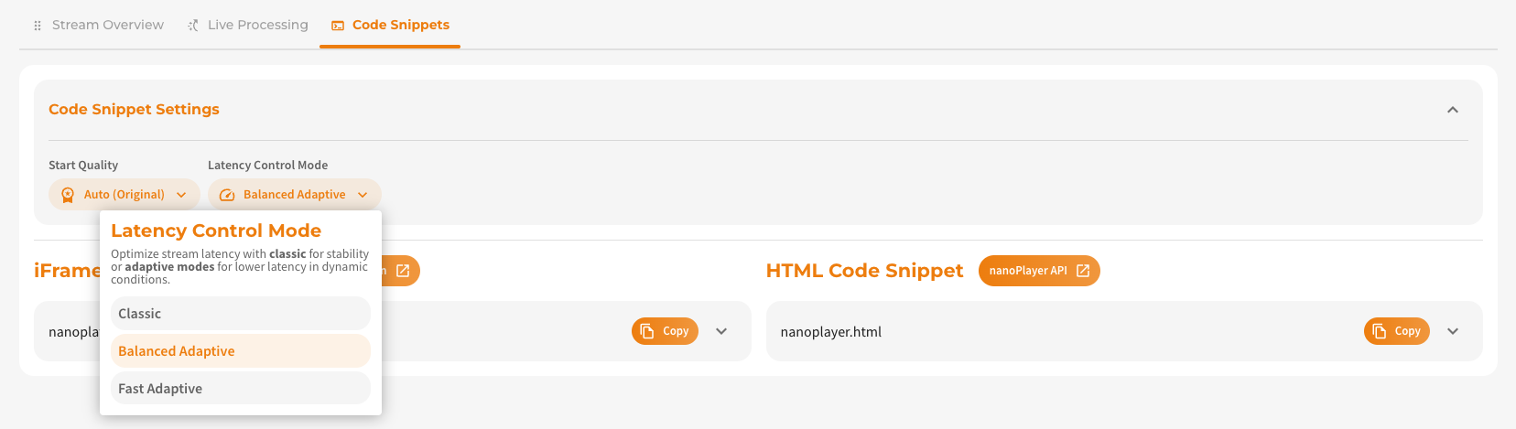Expand the iFrame snippet row chevron
The image size is (1516, 429).
[721, 331]
